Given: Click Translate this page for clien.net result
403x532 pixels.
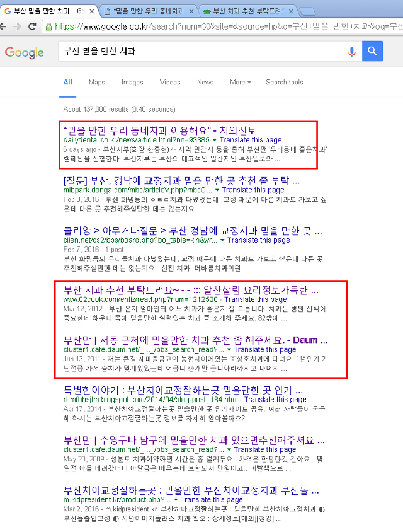Looking at the screenshot, I should (x=259, y=240).
